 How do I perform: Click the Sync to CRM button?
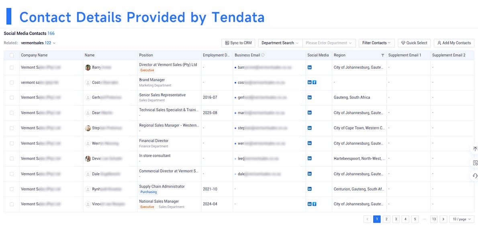[x=238, y=43]
